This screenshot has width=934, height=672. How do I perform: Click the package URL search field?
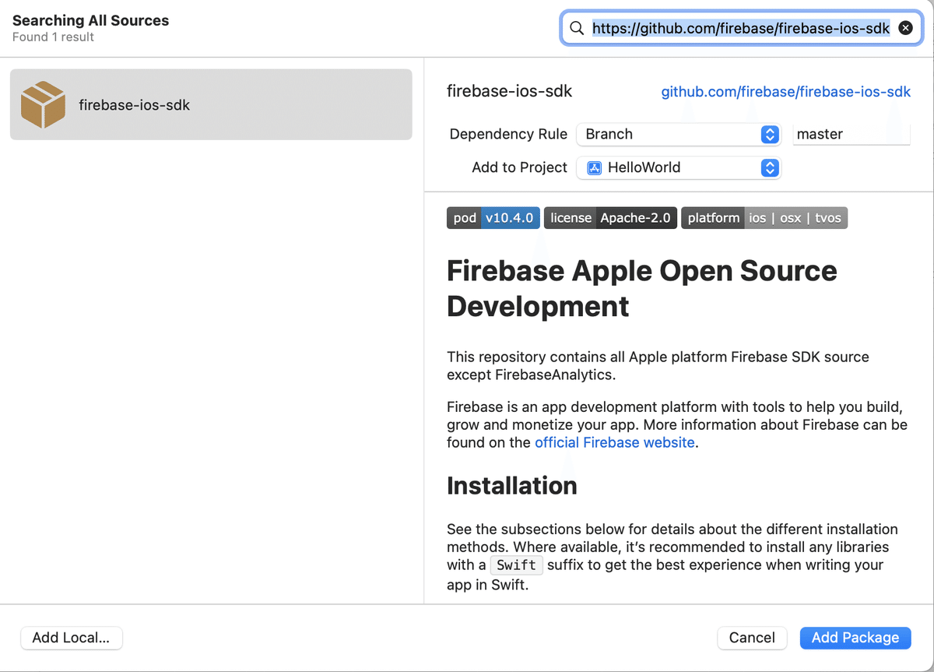[x=739, y=27]
